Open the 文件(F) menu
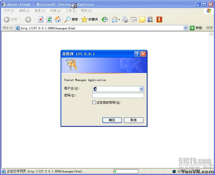 pos(9,11)
